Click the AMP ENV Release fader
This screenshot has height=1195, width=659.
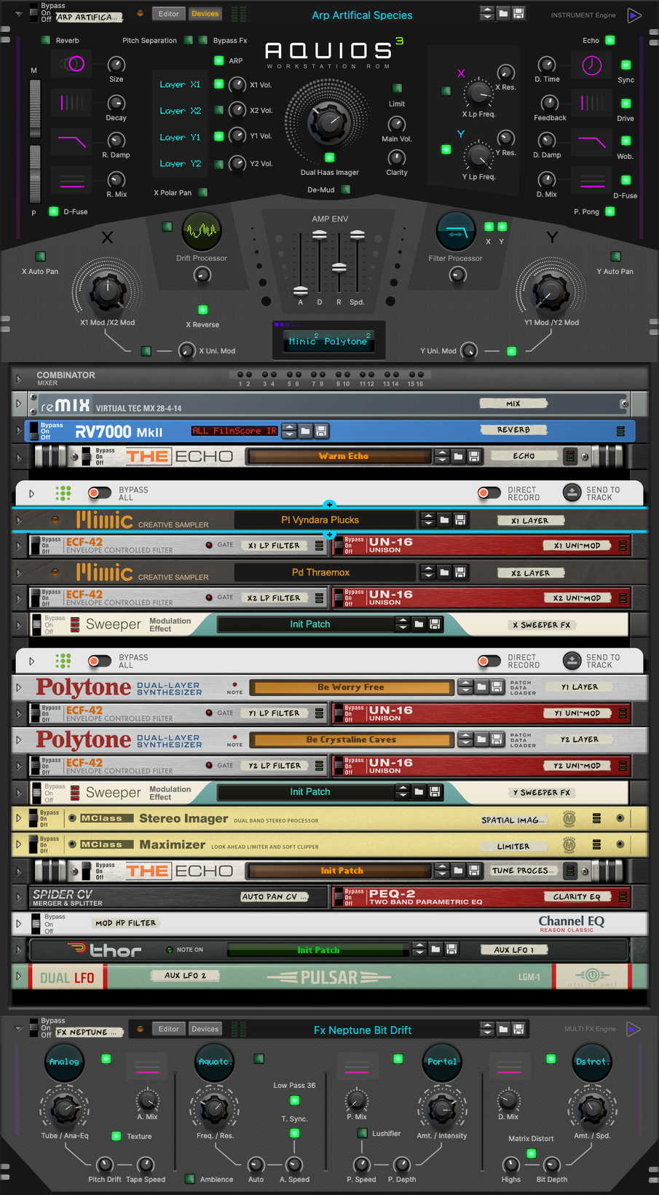(339, 267)
